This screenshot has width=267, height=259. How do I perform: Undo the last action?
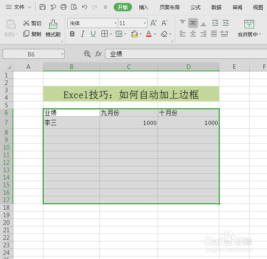[84, 7]
